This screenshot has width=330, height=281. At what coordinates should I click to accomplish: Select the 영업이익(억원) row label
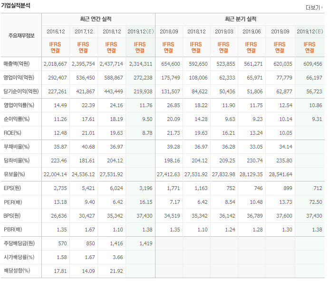pyautogui.click(x=19, y=77)
